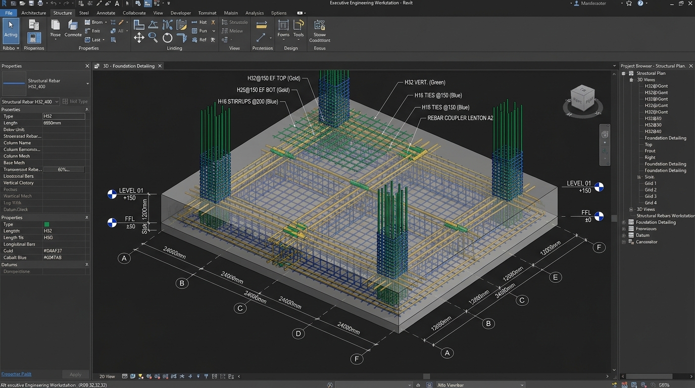
Task: Select the Top view in Project Browser
Action: 649,144
